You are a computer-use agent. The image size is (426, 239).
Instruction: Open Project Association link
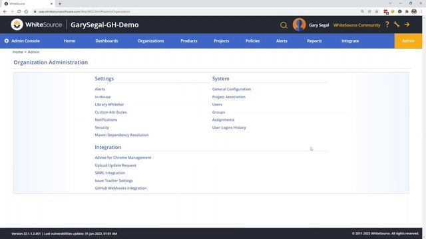click(229, 97)
